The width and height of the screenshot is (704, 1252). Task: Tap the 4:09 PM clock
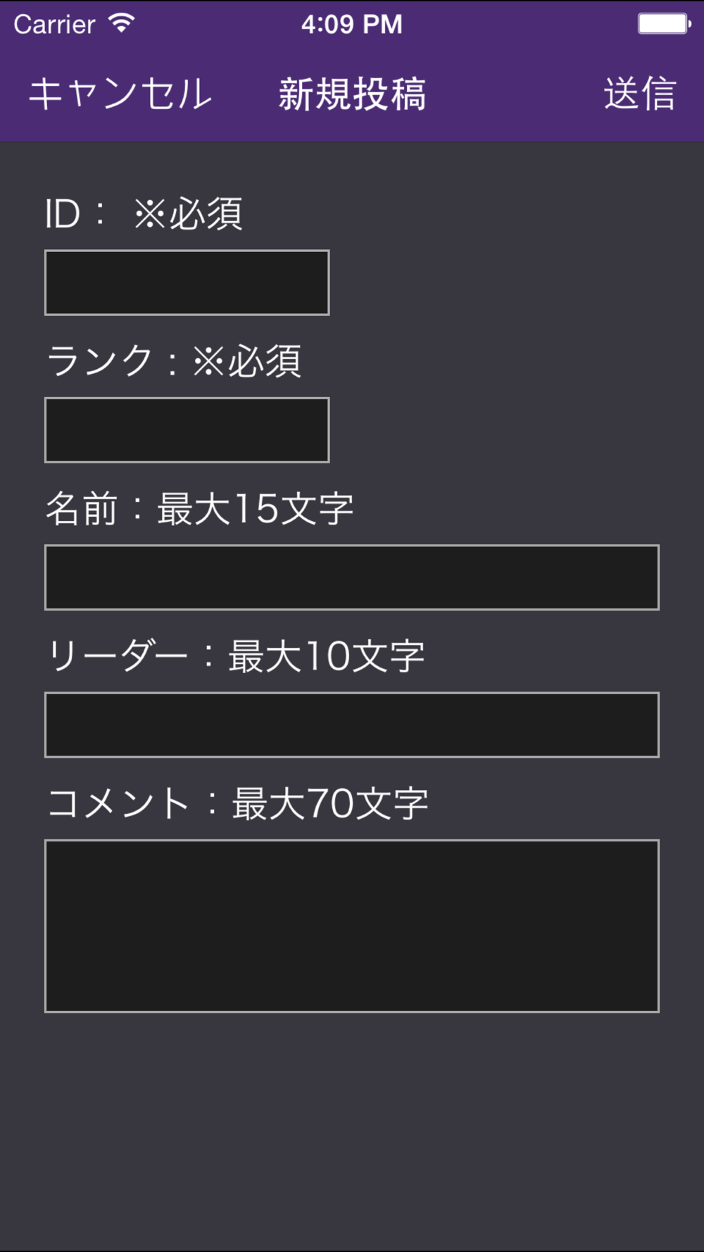(x=351, y=25)
